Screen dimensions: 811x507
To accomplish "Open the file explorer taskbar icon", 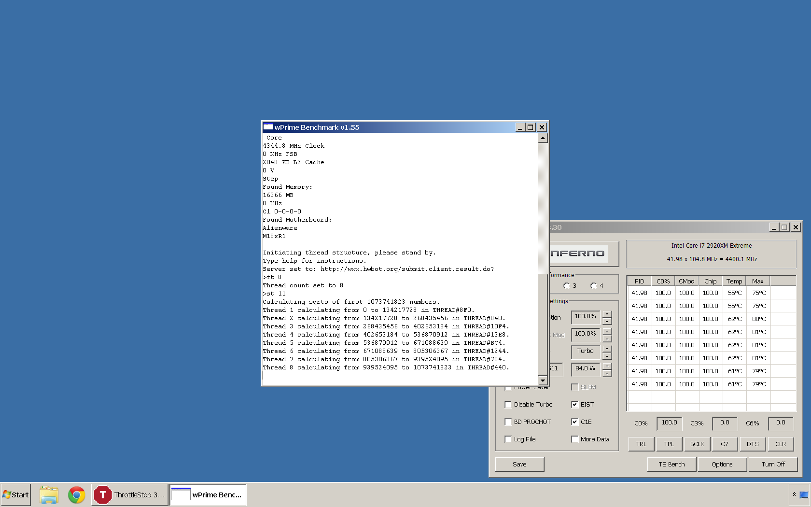I will (49, 495).
